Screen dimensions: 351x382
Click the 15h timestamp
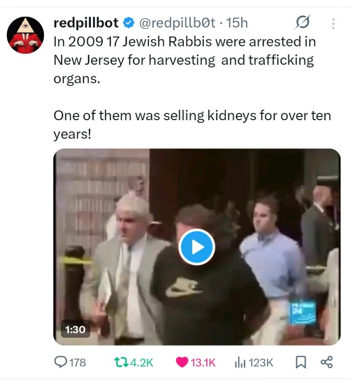pyautogui.click(x=237, y=23)
